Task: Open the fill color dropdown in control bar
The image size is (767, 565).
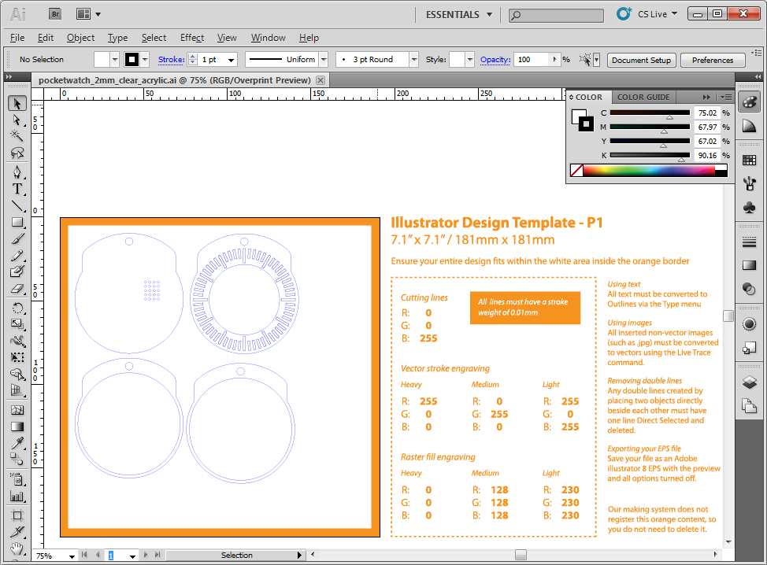Action: [x=114, y=60]
